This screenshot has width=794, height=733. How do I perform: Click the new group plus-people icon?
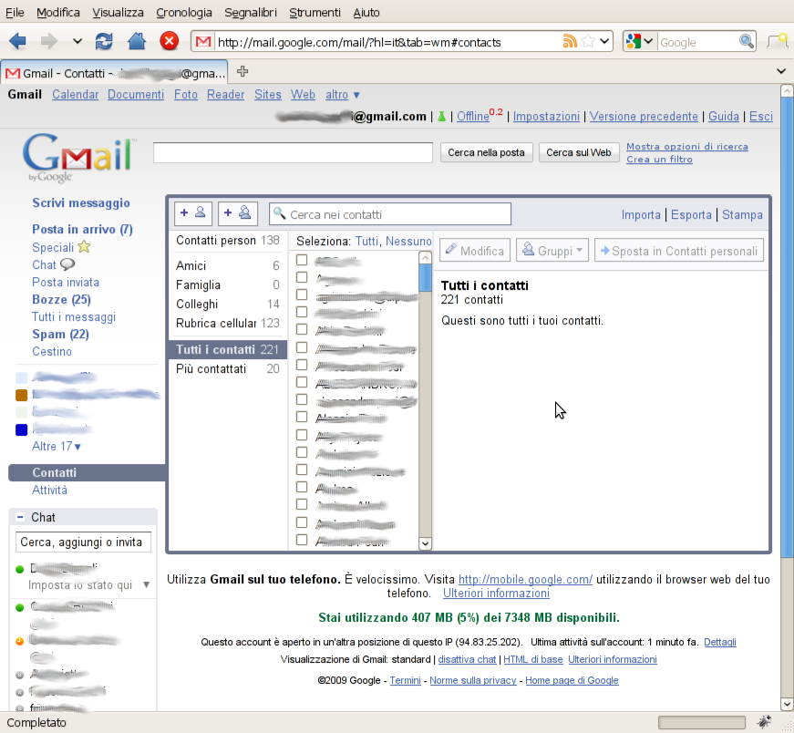click(x=238, y=213)
